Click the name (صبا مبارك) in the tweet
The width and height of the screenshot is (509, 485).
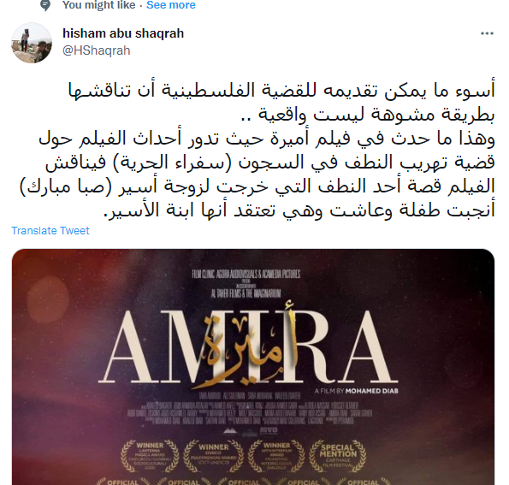66,186
